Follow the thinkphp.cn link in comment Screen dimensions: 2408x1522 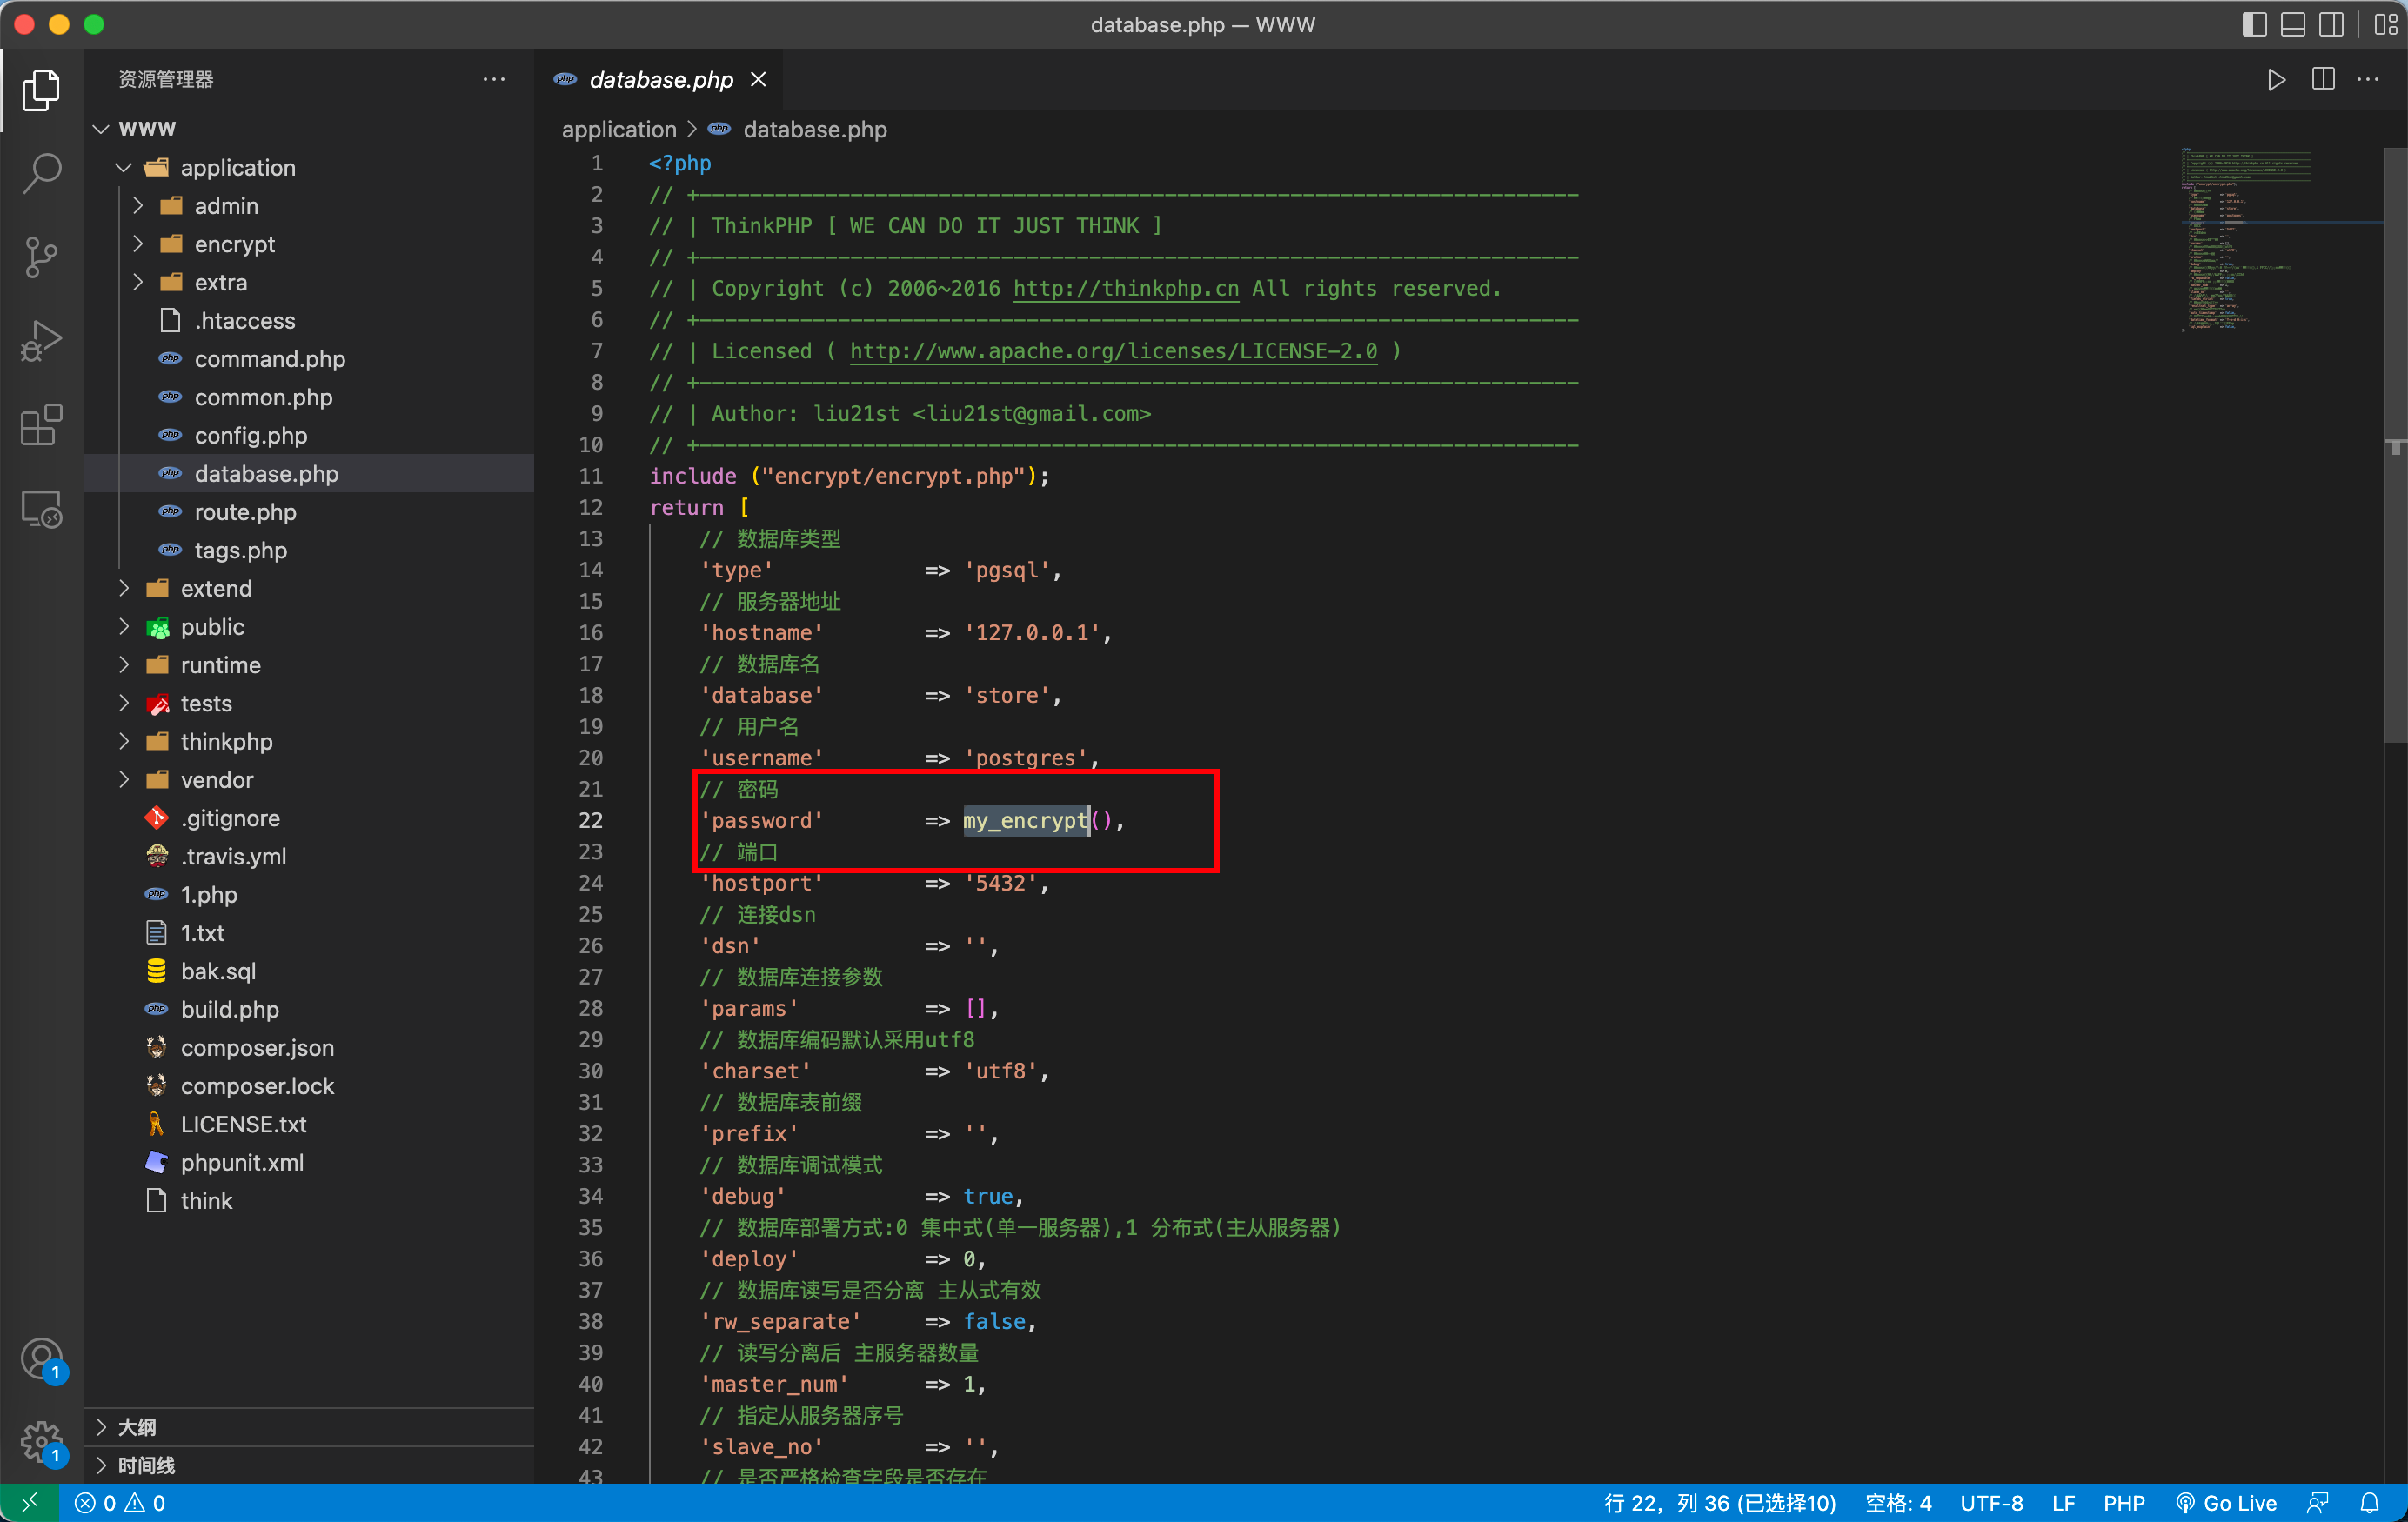1126,288
